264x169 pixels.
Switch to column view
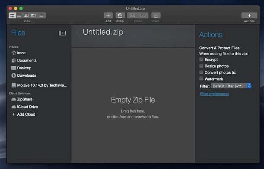26,15
